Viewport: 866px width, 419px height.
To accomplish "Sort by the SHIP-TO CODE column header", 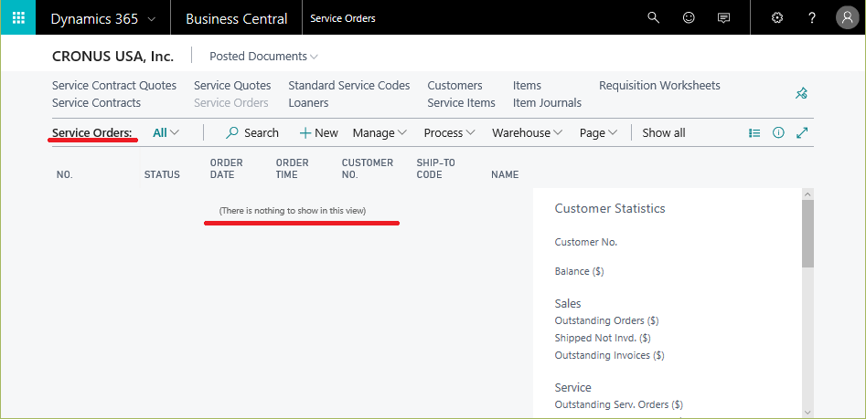I will coord(436,169).
